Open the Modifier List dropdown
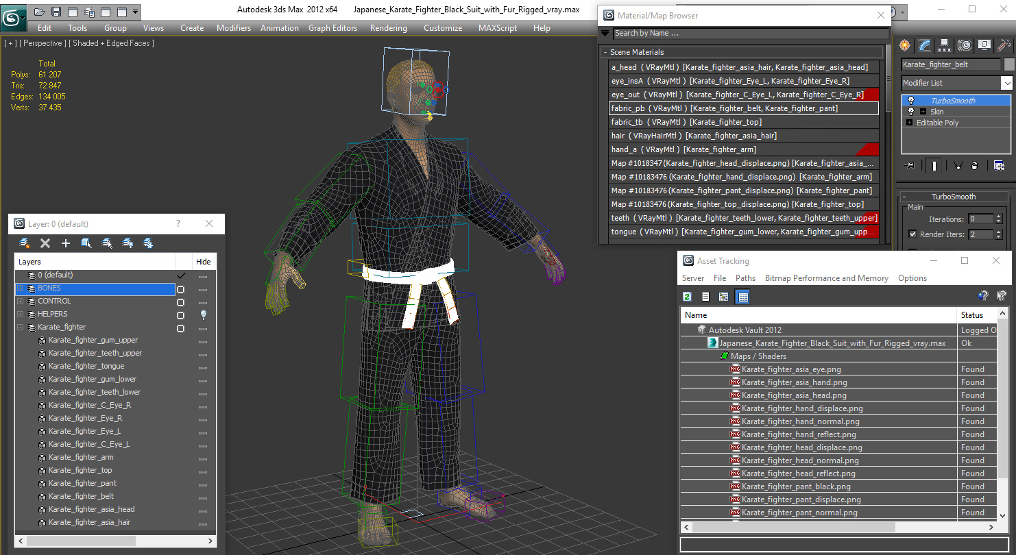This screenshot has width=1016, height=555. (1006, 83)
